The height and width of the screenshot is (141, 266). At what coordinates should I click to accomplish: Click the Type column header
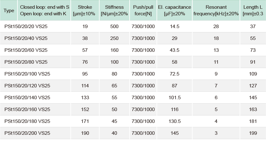9,11
